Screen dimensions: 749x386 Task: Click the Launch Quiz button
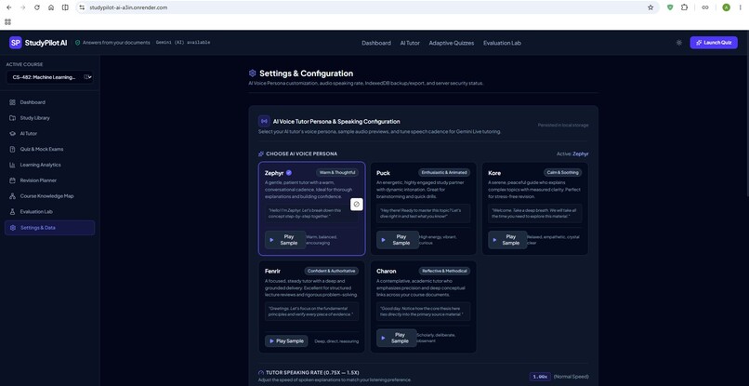pos(714,43)
